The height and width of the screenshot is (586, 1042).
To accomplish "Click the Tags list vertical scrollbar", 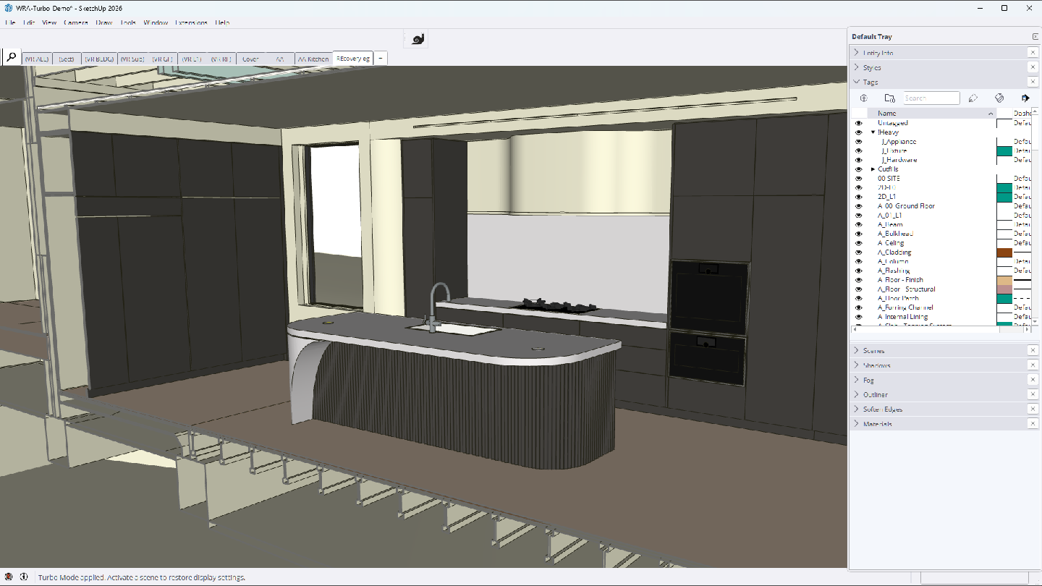I will (x=1035, y=216).
